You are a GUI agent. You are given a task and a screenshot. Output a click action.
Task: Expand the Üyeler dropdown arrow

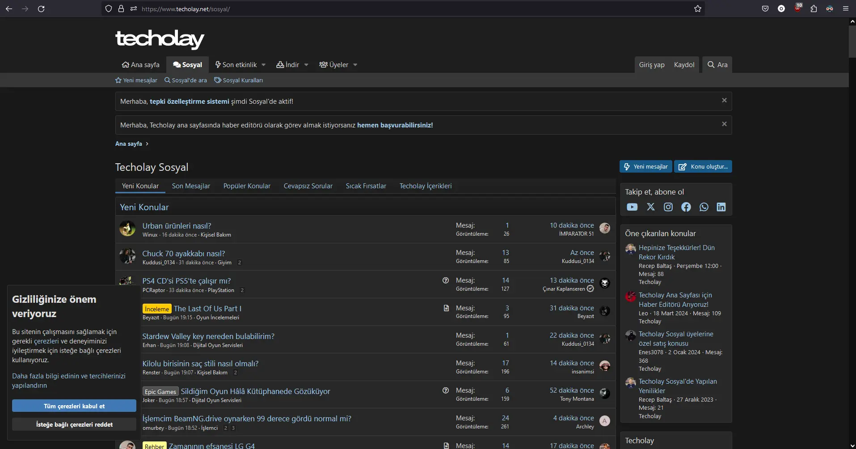click(x=355, y=65)
